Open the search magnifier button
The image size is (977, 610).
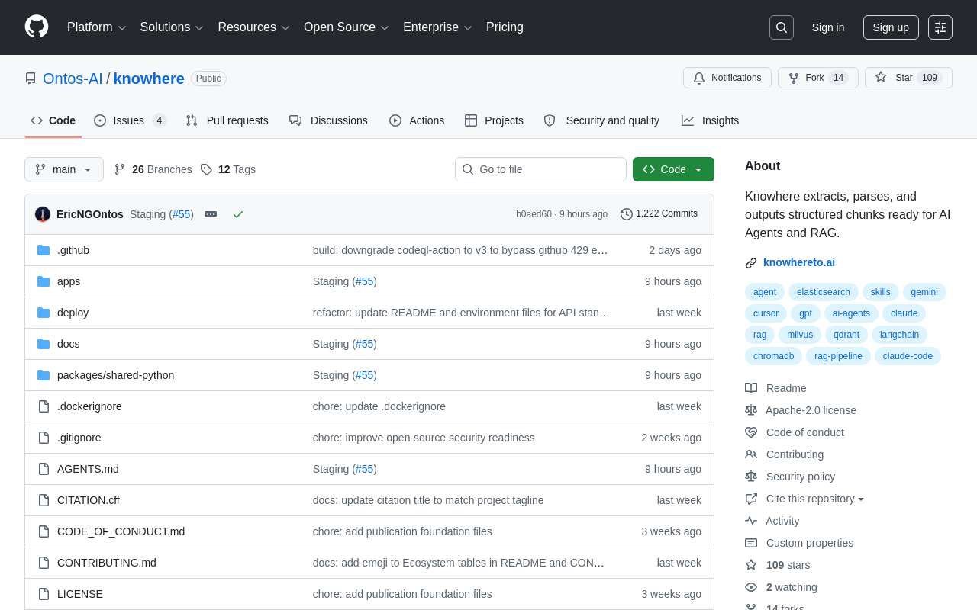[782, 27]
